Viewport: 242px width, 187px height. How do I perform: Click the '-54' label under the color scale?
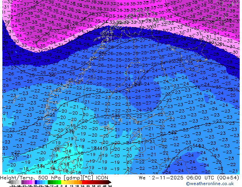[x=12, y=186]
